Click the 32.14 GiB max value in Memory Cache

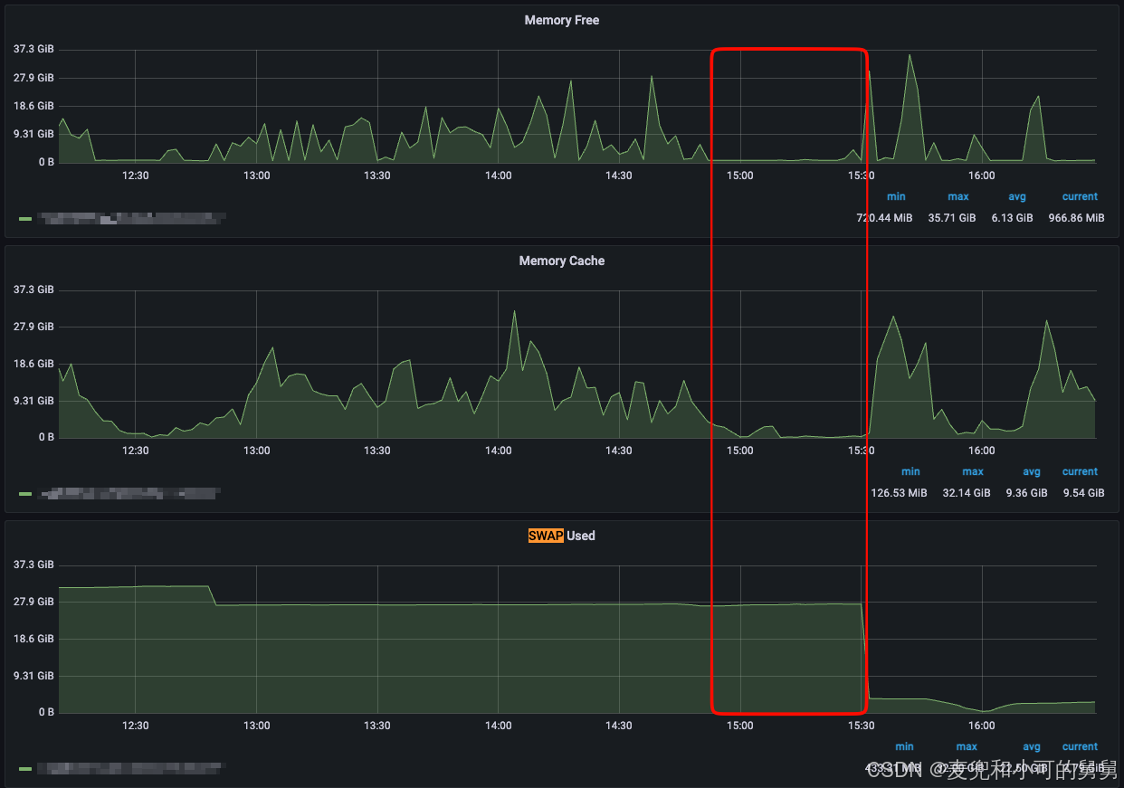pos(967,493)
